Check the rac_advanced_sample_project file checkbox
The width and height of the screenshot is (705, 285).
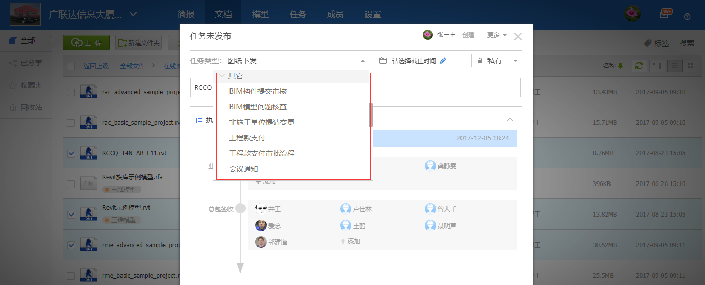(71, 92)
